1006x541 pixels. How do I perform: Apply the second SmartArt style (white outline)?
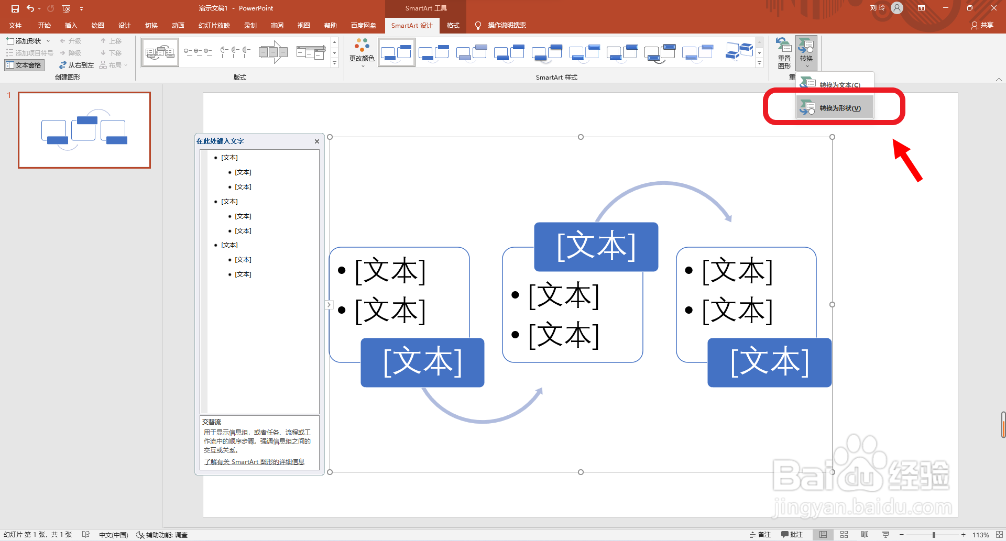[434, 52]
